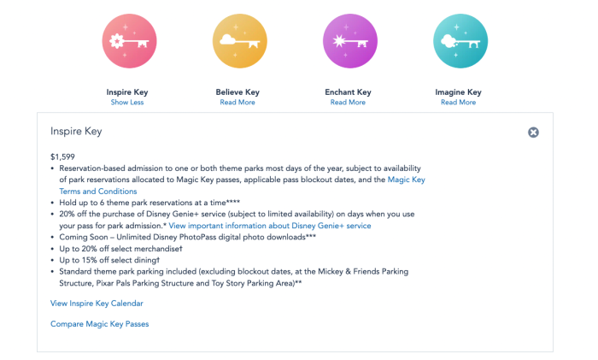The image size is (598, 360).
Task: Click the $1,599 price text
Action: [63, 156]
